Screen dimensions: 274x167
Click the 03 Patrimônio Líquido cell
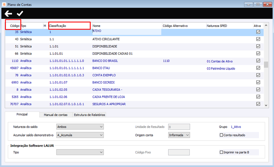pos(221,69)
